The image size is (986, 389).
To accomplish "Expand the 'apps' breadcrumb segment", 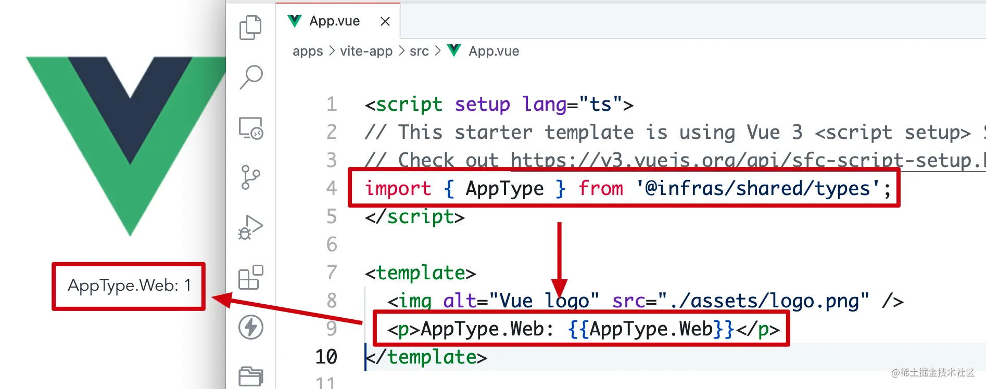I will click(x=308, y=51).
